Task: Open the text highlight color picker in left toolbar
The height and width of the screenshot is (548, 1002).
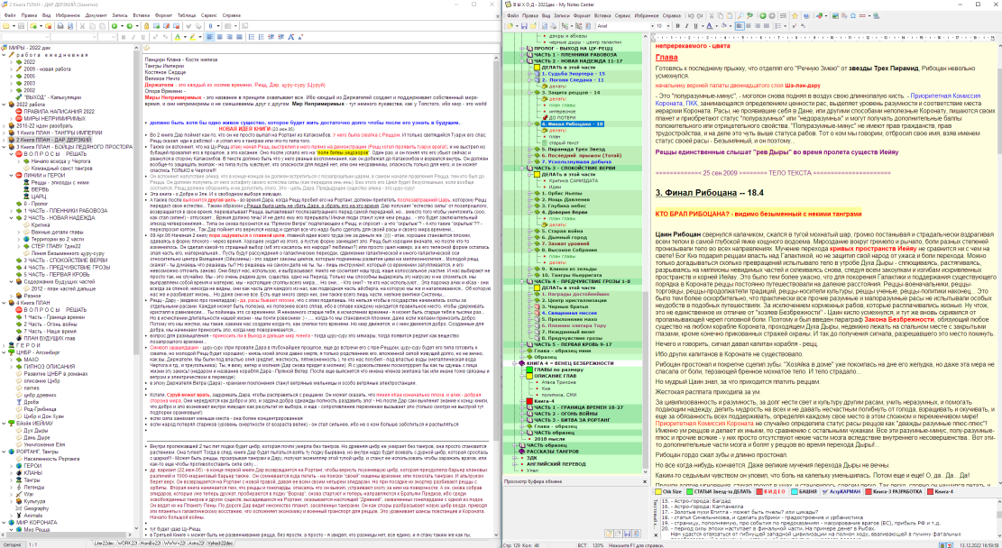Action: tap(195, 37)
